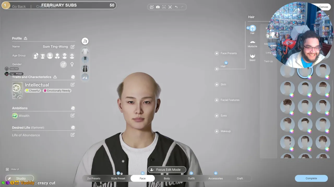Click the person-key icon above the outfit slots
The height and width of the screenshot is (187, 334).
[85, 41]
